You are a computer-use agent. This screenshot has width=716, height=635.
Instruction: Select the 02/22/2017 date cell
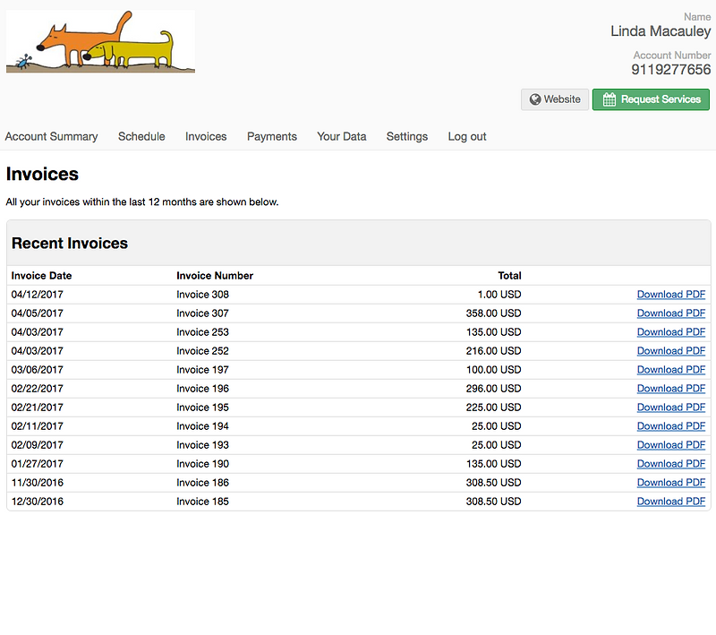click(38, 389)
